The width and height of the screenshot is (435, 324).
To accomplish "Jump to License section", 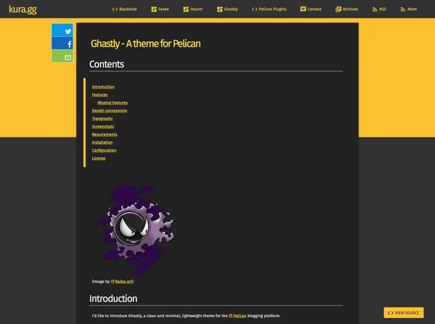I will click(99, 158).
